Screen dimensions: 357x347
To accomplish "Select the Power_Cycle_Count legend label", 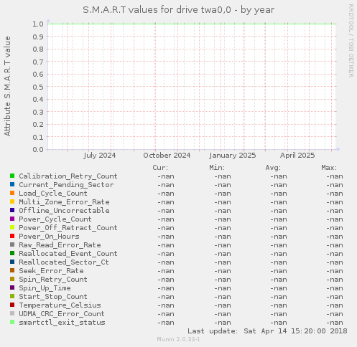I will point(55,219).
